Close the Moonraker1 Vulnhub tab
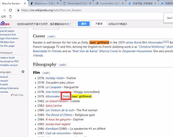This screenshot has width=173, height=137. click(90, 3)
